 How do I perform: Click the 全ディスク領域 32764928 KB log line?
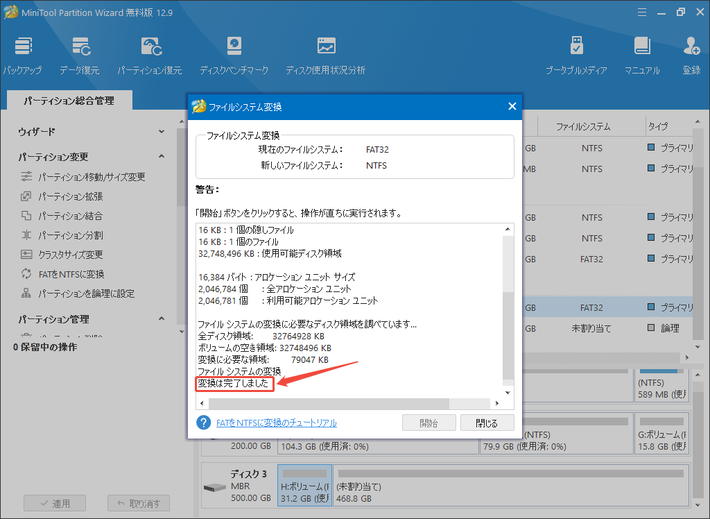pos(261,337)
